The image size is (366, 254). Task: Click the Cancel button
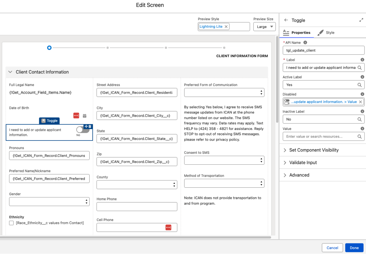[332, 248]
